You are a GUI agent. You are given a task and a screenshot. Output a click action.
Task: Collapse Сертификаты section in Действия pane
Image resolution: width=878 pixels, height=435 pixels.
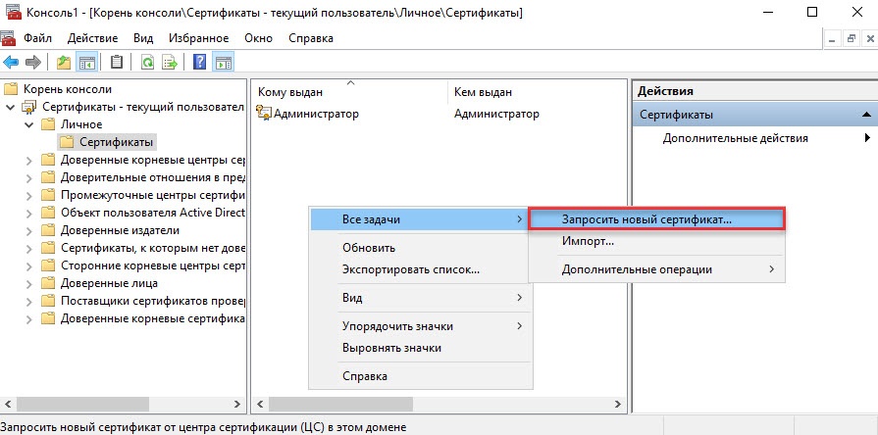click(866, 115)
